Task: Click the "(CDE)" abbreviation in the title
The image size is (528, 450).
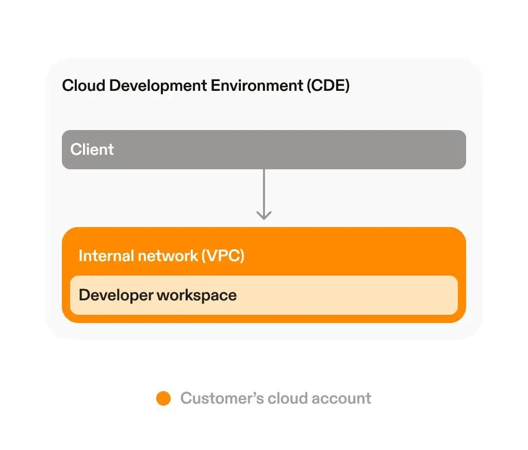Action: click(328, 86)
